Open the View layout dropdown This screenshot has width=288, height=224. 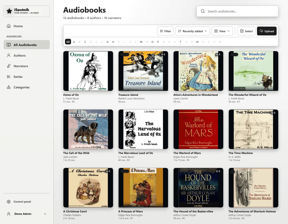tap(222, 31)
